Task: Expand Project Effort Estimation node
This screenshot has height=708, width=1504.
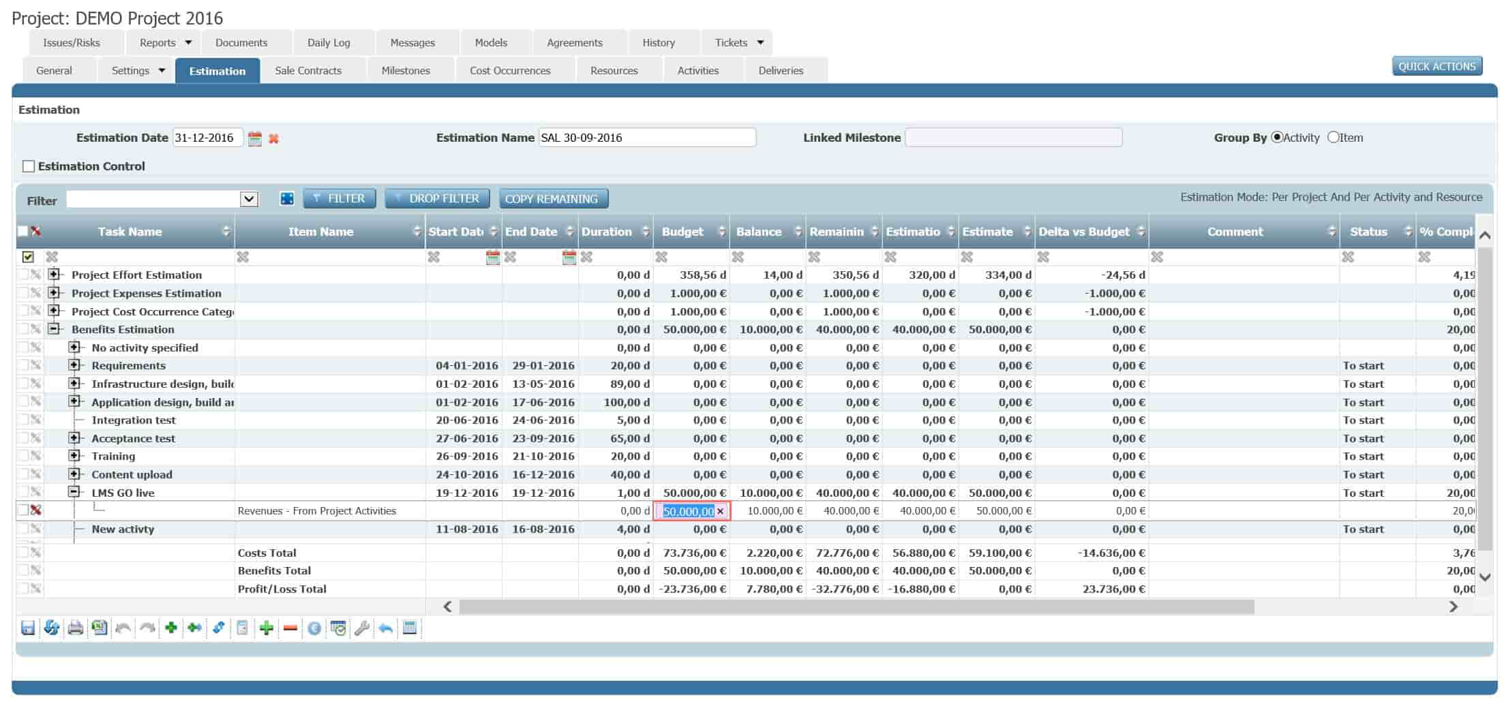Action: pos(54,275)
